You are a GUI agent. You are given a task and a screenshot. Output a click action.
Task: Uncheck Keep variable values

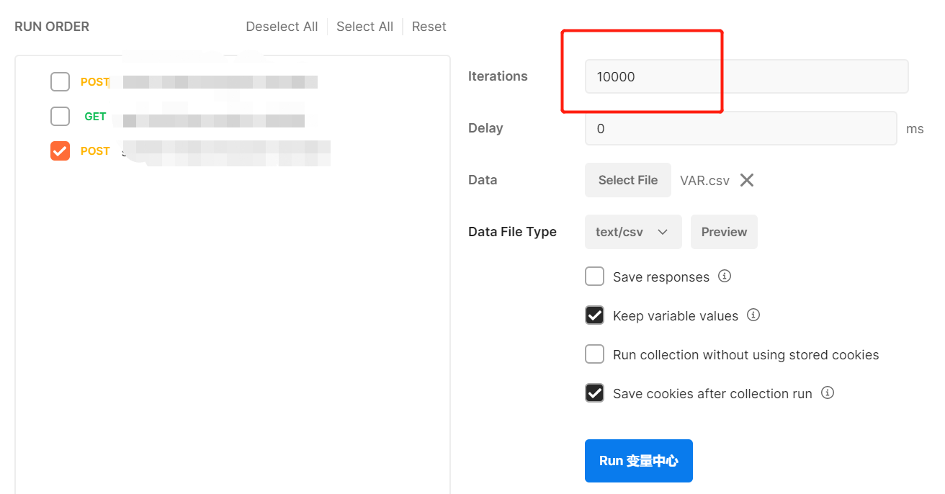(594, 315)
